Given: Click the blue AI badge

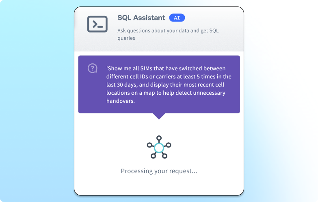Looking at the screenshot, I should point(177,18).
